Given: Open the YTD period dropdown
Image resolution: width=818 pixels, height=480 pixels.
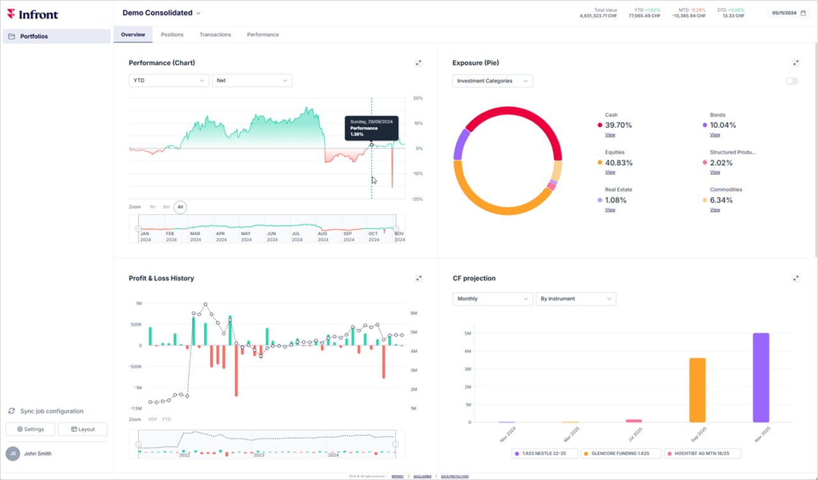Looking at the screenshot, I should coord(169,81).
